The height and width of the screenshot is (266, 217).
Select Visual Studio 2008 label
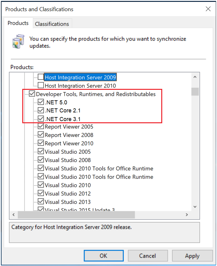(68, 160)
